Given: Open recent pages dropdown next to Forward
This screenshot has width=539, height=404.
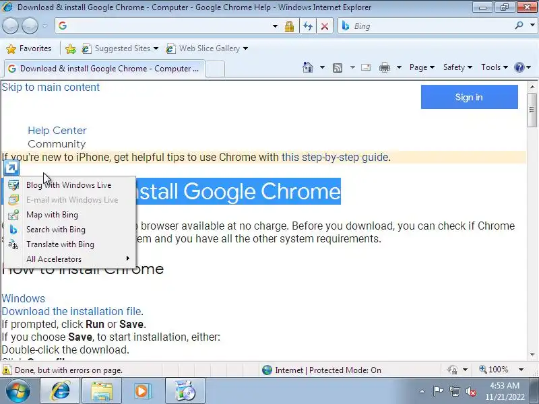Looking at the screenshot, I should coord(45,26).
